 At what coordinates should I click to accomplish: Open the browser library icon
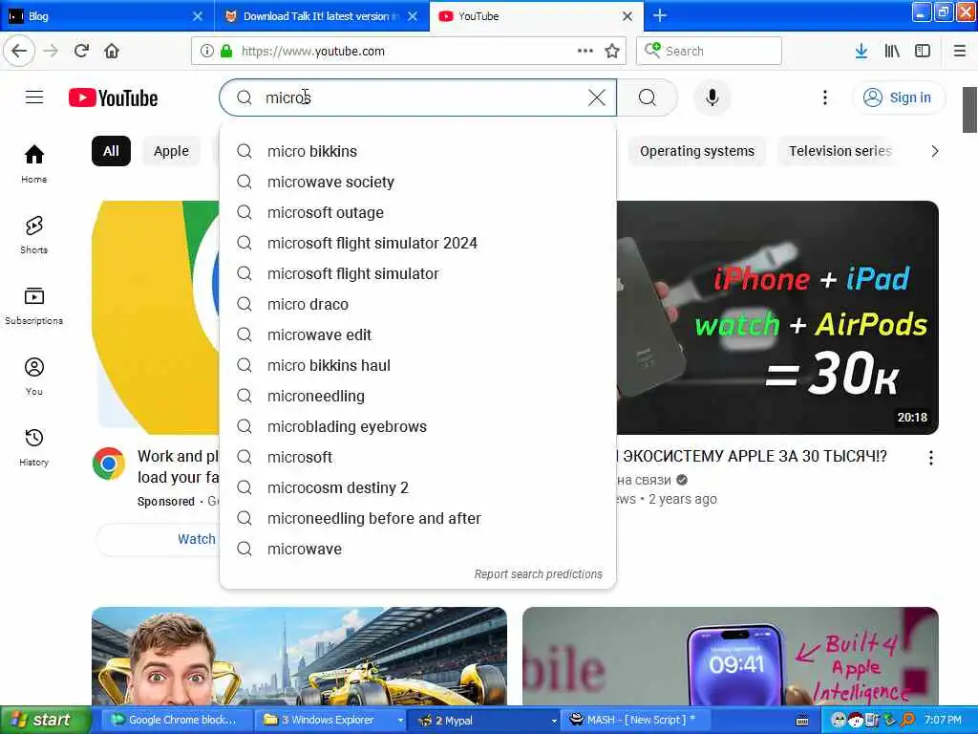point(892,52)
